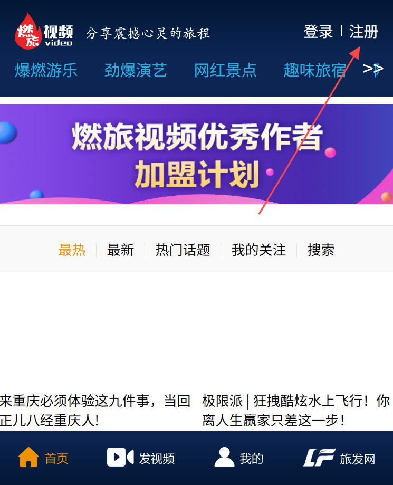Open the 来重庆必须体验这九件事 video title
The width and height of the screenshot is (393, 485).
[95, 411]
